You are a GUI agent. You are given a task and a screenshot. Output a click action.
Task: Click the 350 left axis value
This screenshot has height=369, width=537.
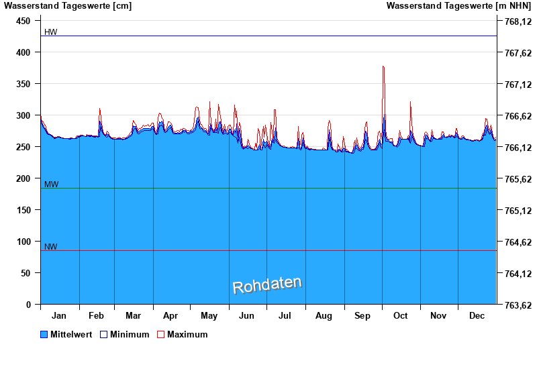click(x=23, y=84)
